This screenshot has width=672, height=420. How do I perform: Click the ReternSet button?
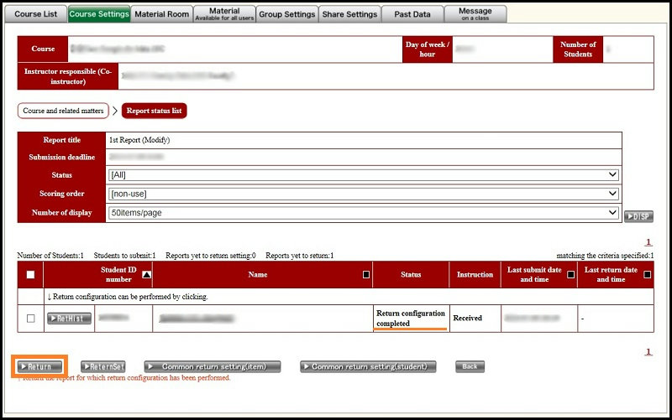point(103,366)
